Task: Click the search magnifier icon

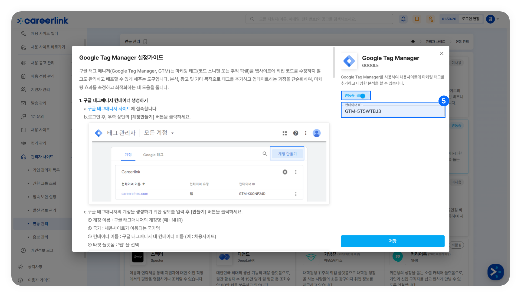Action: pyautogui.click(x=252, y=19)
